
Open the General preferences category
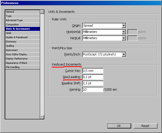pos(23,12)
